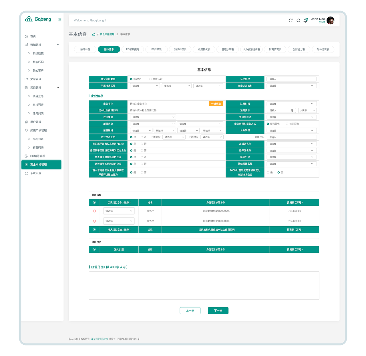The height and width of the screenshot is (356, 366).
Task: Click the 认定批次 input field
Action: coord(291,79)
